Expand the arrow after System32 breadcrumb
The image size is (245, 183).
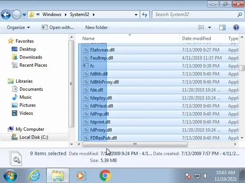click(x=93, y=14)
